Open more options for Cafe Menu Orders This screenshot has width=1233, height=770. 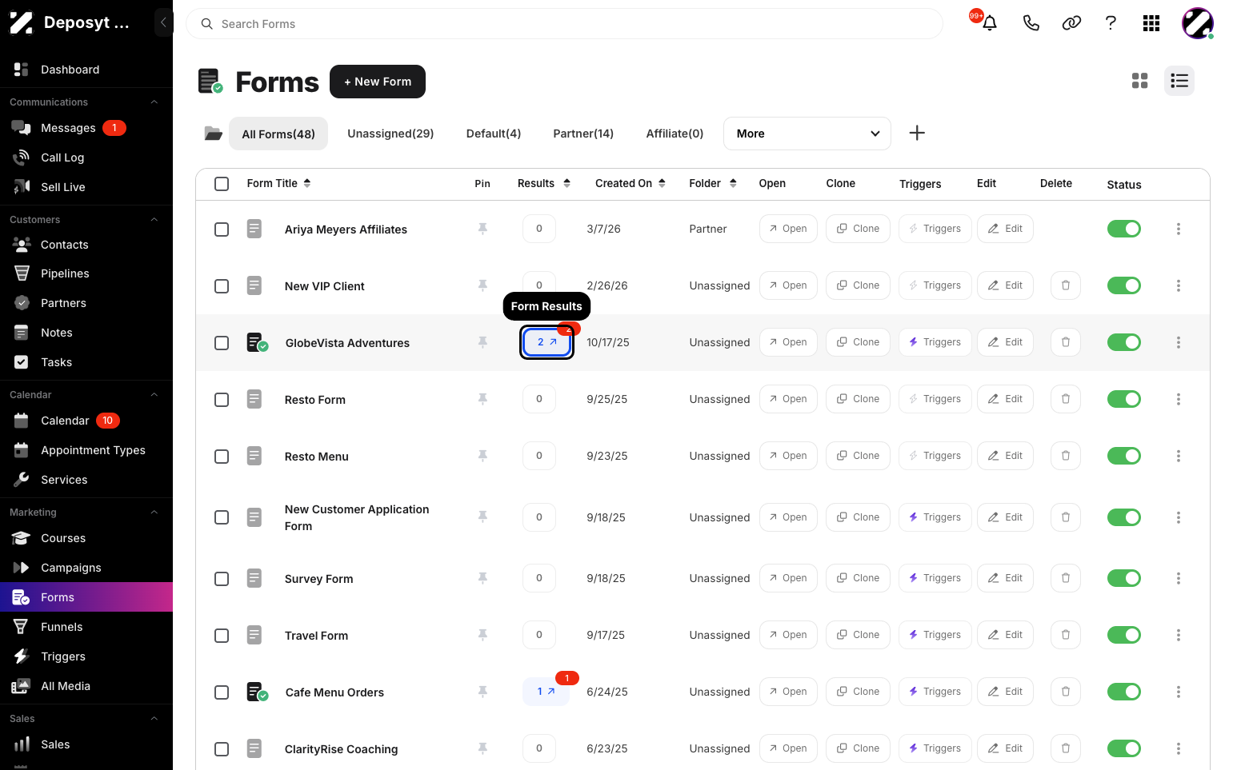pos(1179,692)
